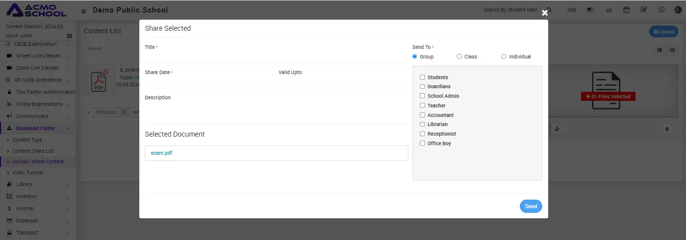Click the hamburger menu icon
This screenshot has height=240, width=686.
(83, 11)
